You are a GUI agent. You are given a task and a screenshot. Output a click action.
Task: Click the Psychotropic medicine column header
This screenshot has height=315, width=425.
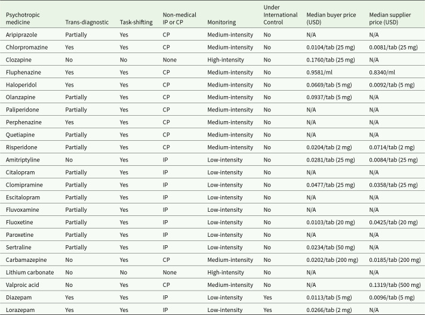(23, 17)
